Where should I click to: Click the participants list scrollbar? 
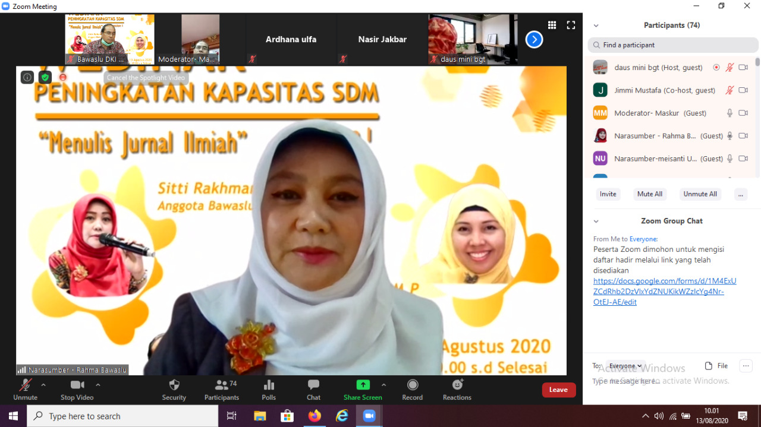point(757,62)
